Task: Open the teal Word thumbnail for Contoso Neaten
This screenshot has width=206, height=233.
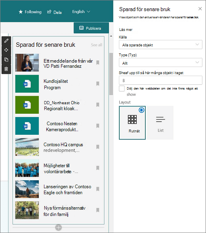Action: [27, 126]
